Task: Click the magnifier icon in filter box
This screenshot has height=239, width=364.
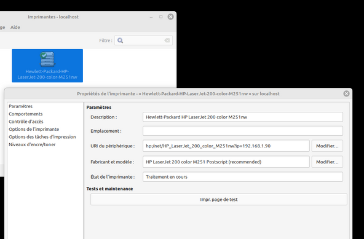Action: pyautogui.click(x=120, y=41)
